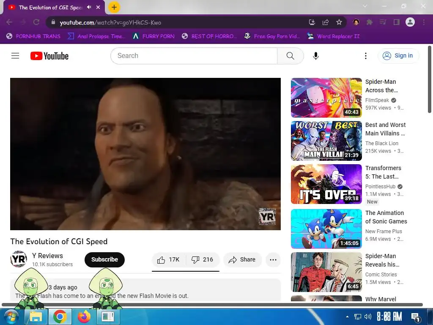Launch Firefox from taskbar
This screenshot has width=433, height=325.
84,317
